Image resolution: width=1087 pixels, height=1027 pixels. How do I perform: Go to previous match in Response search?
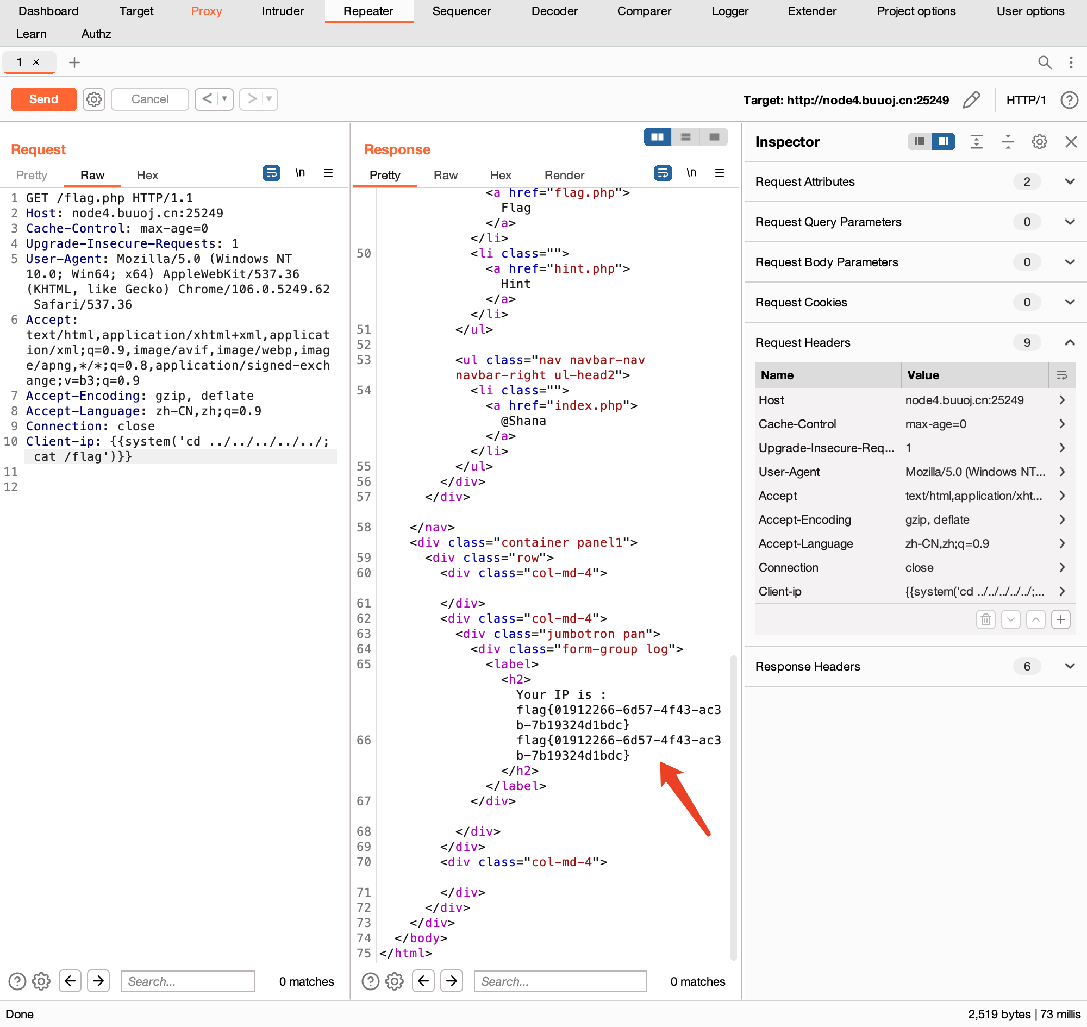[423, 980]
